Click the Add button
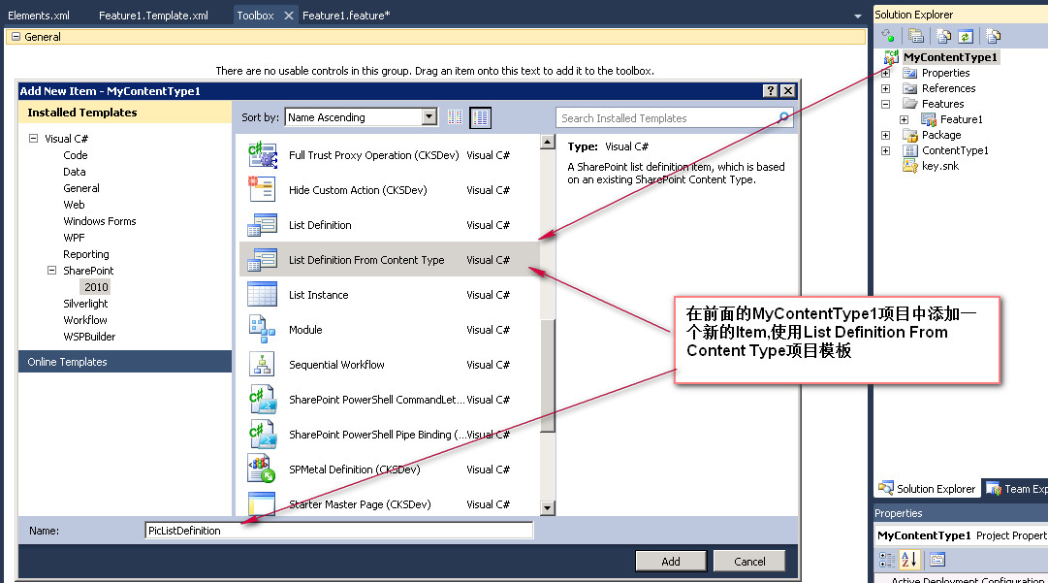Screen dimensions: 1048x583 670,562
